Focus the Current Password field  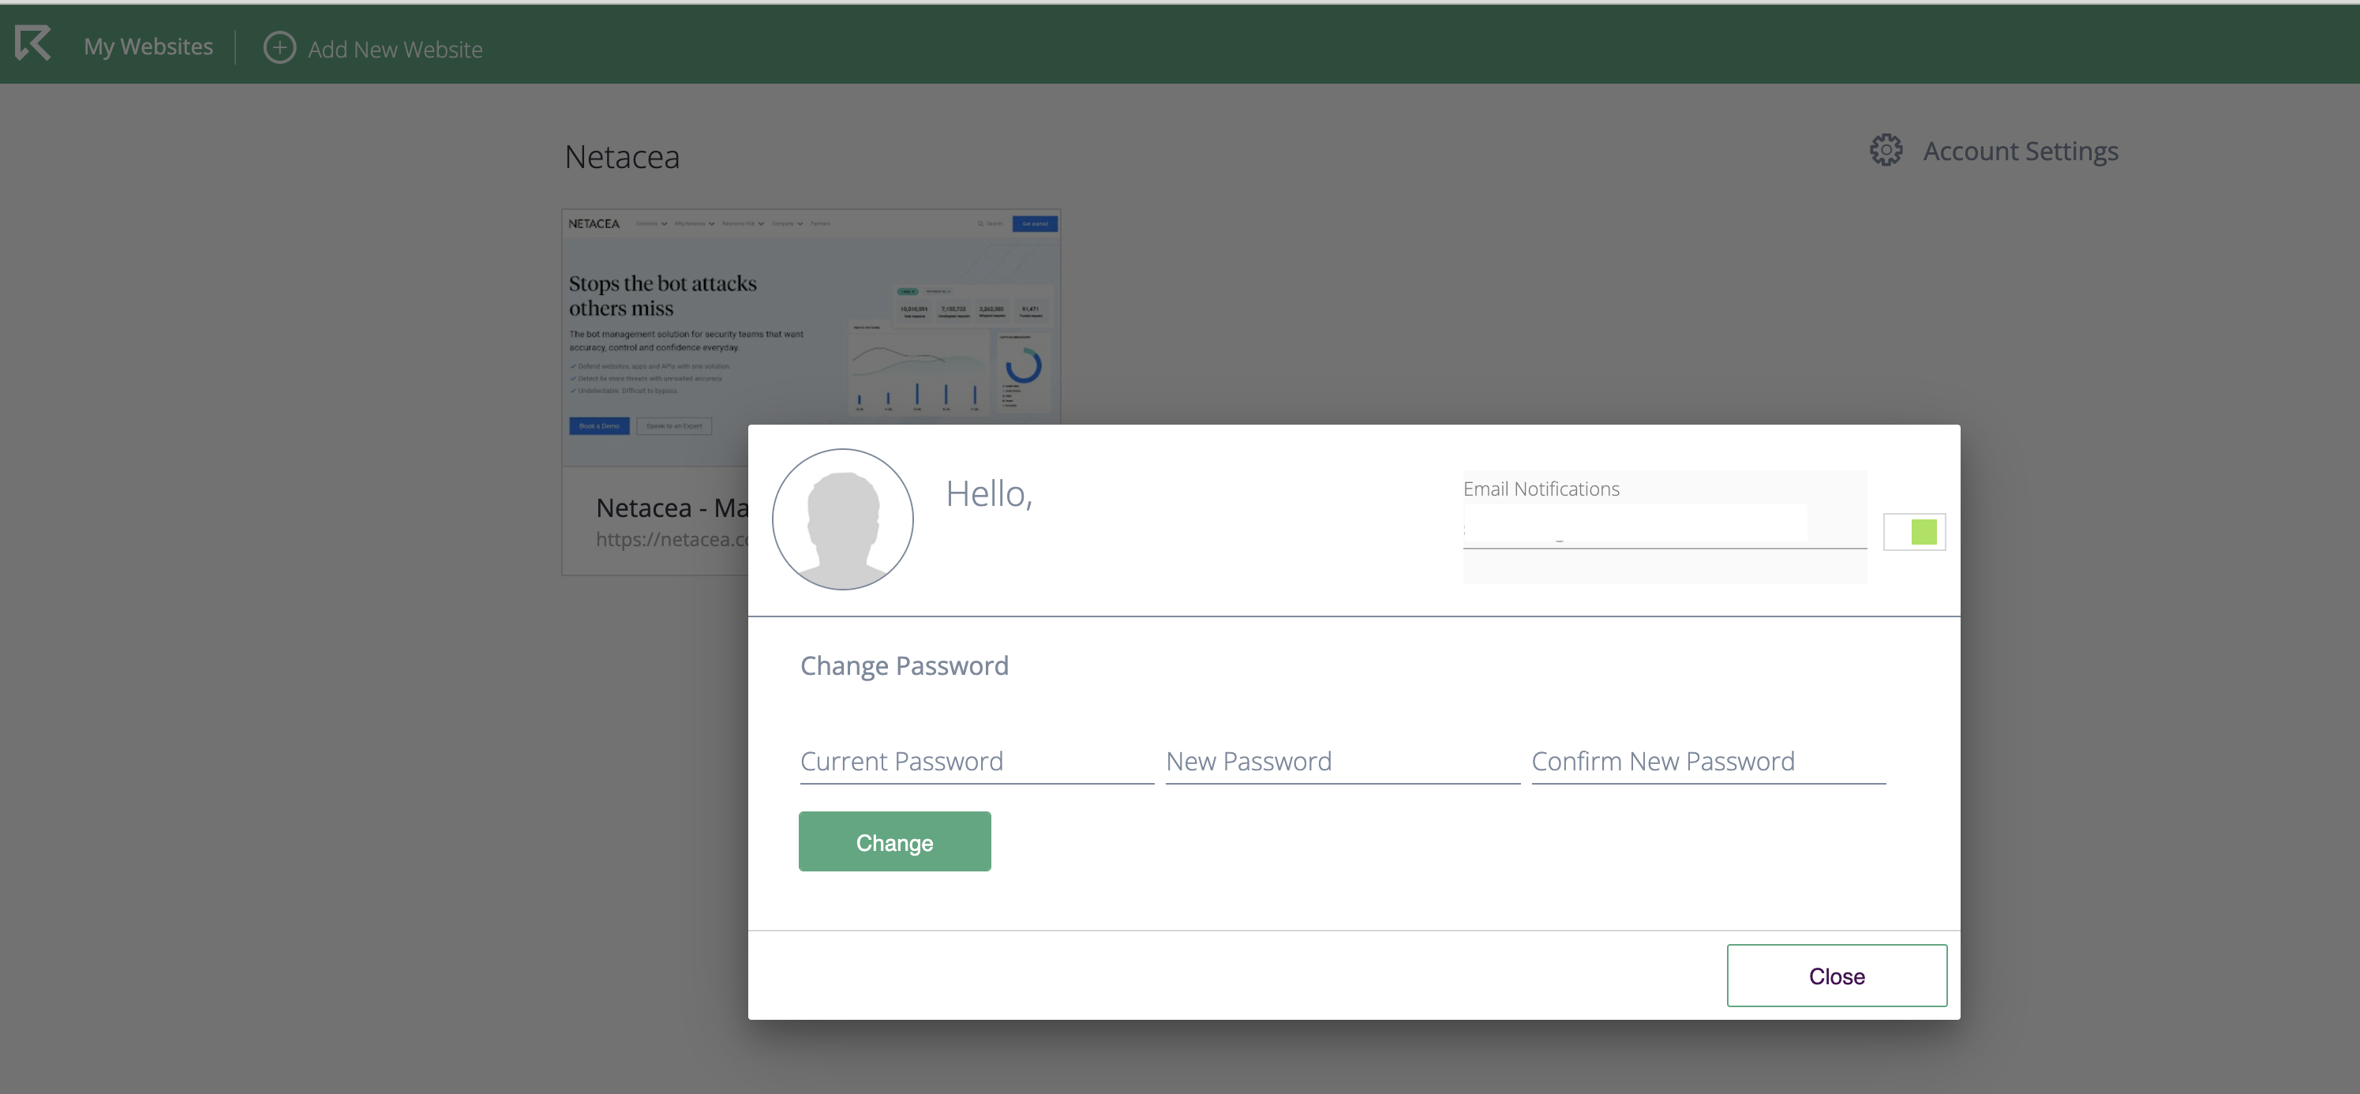(x=976, y=762)
